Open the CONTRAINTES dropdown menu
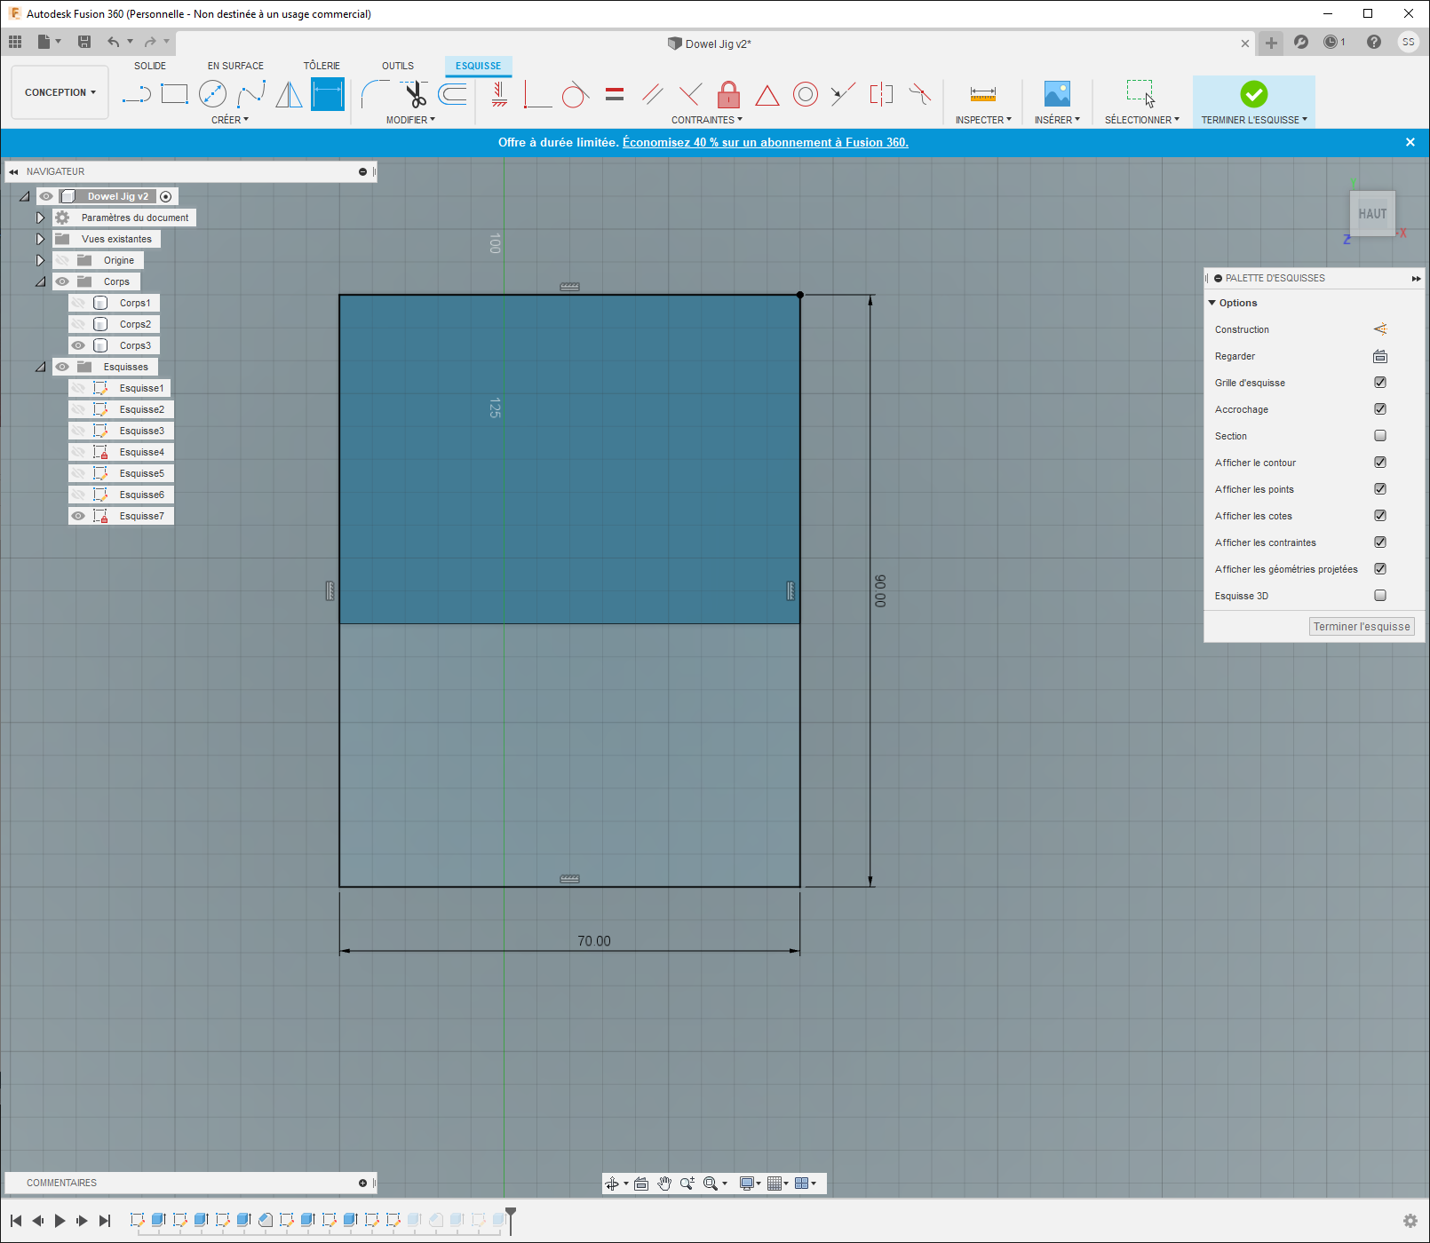This screenshot has height=1243, width=1430. pyautogui.click(x=706, y=119)
